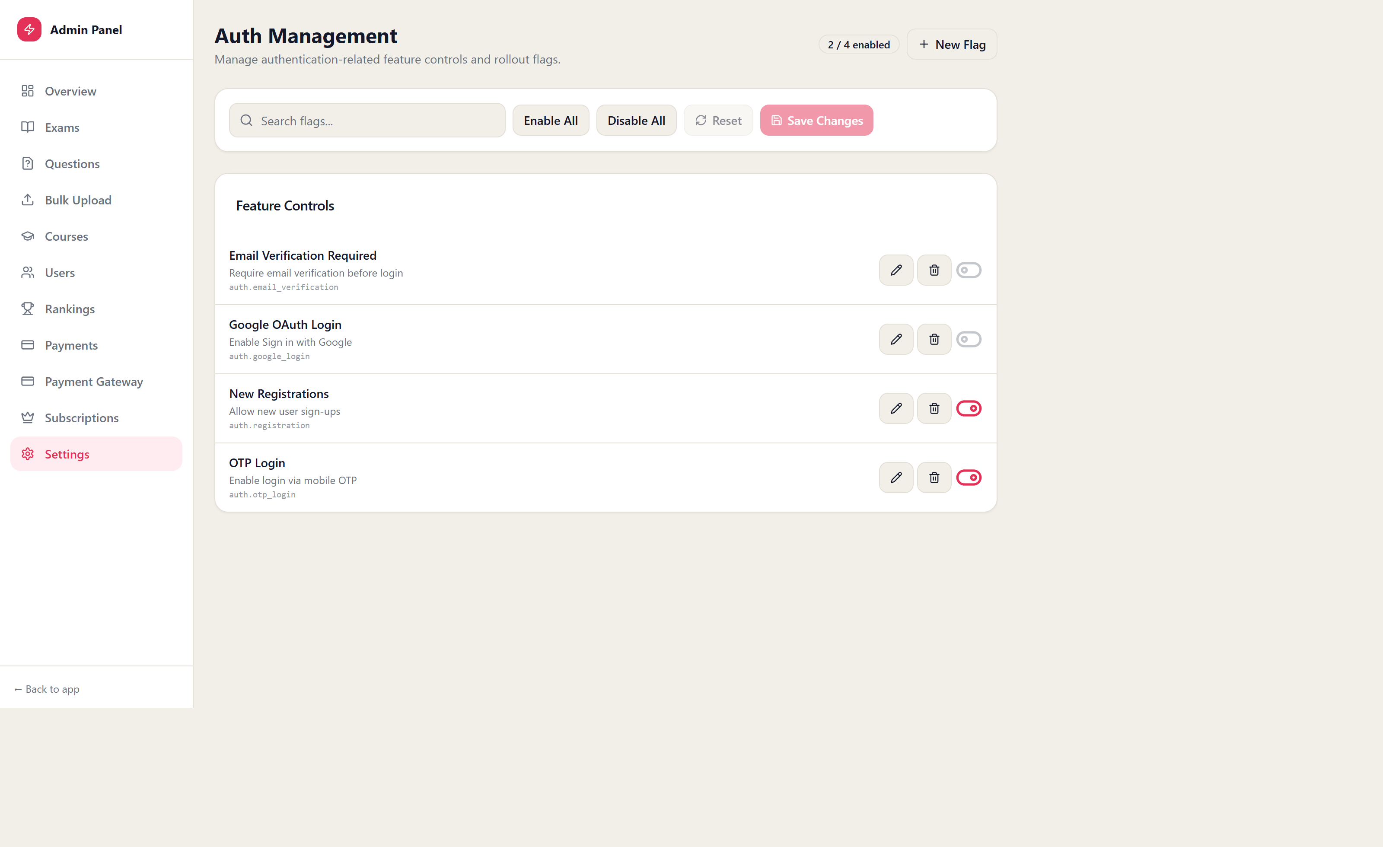Open the Rankings page
1383x847 pixels.
(x=96, y=309)
